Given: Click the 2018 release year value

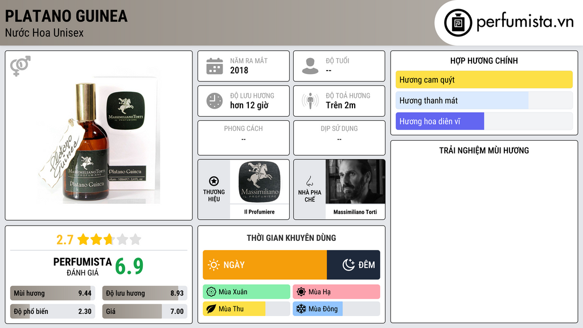Looking at the screenshot, I should coord(239,70).
